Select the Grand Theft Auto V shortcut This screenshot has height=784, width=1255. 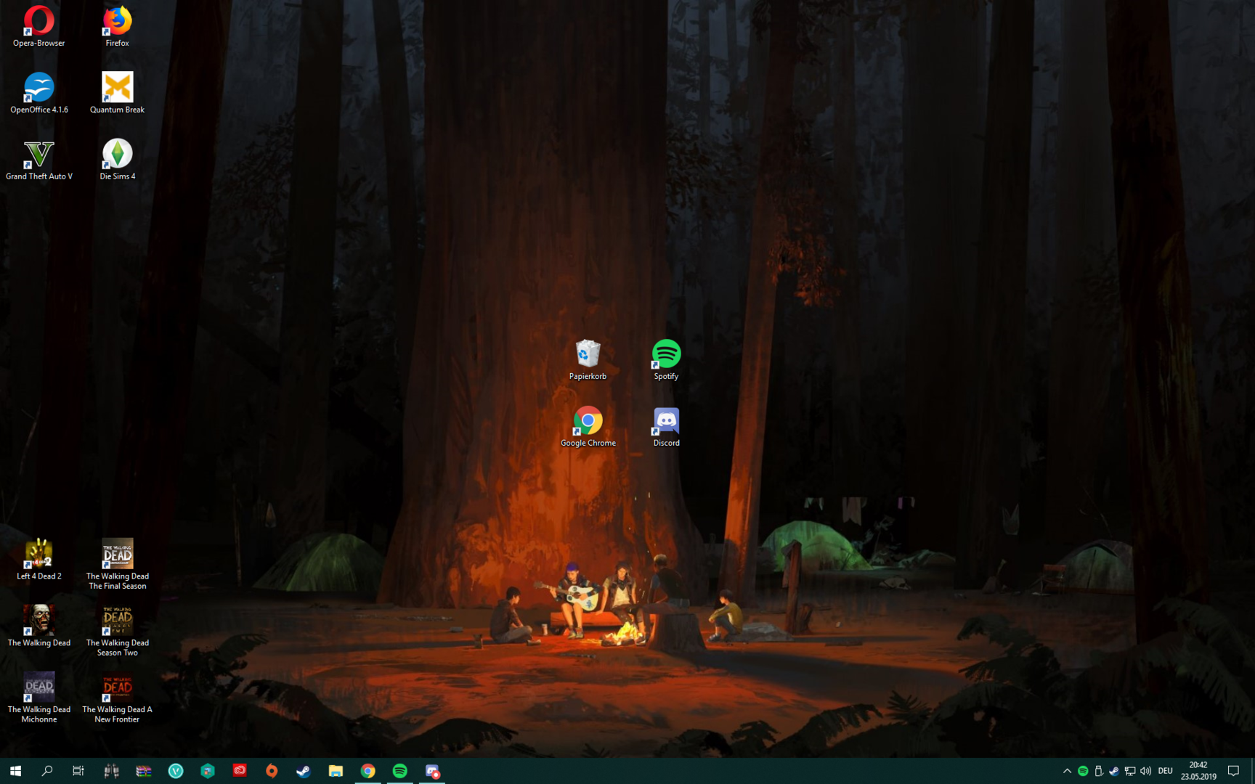coord(39,160)
